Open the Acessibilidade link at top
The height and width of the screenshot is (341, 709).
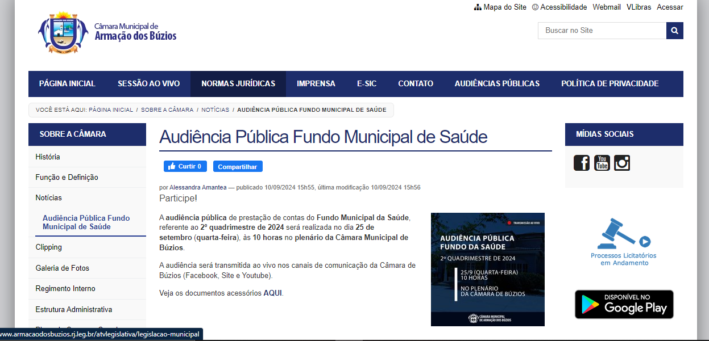pos(559,7)
